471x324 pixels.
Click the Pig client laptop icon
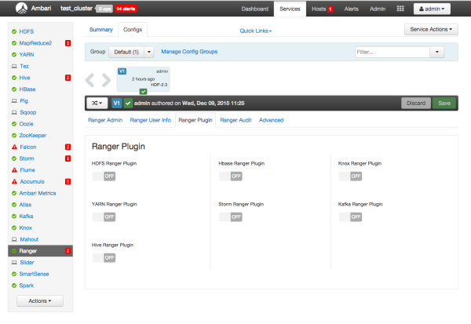tap(14, 101)
